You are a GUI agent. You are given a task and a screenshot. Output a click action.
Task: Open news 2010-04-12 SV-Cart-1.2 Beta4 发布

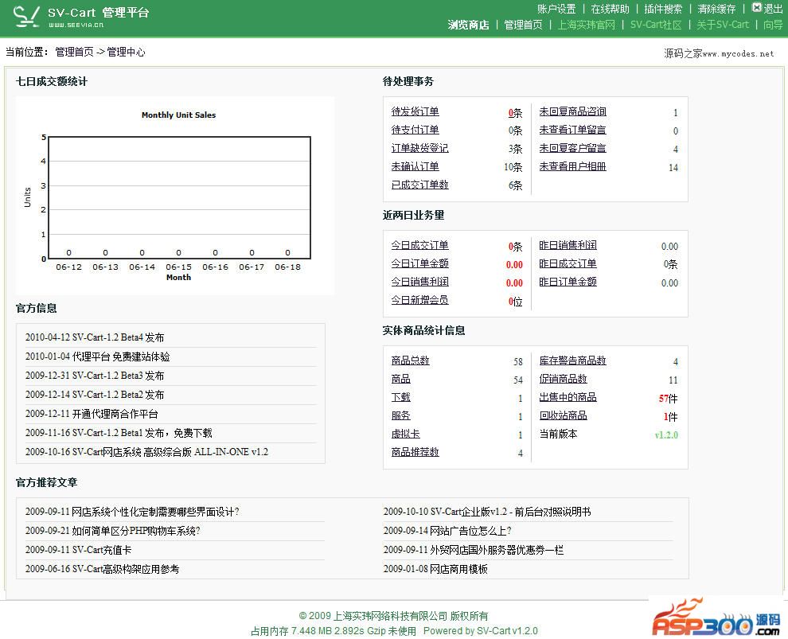click(x=95, y=337)
